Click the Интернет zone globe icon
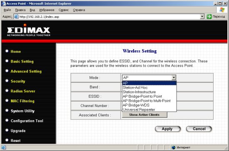 point(173,148)
